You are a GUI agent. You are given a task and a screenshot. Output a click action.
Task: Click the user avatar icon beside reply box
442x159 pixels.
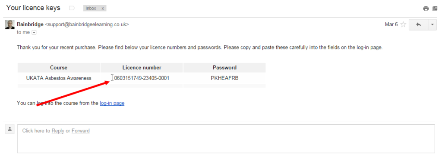click(x=10, y=129)
